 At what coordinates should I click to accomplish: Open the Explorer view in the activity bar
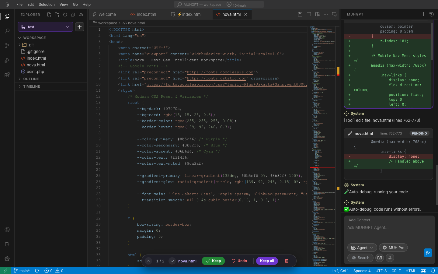(x=7, y=16)
